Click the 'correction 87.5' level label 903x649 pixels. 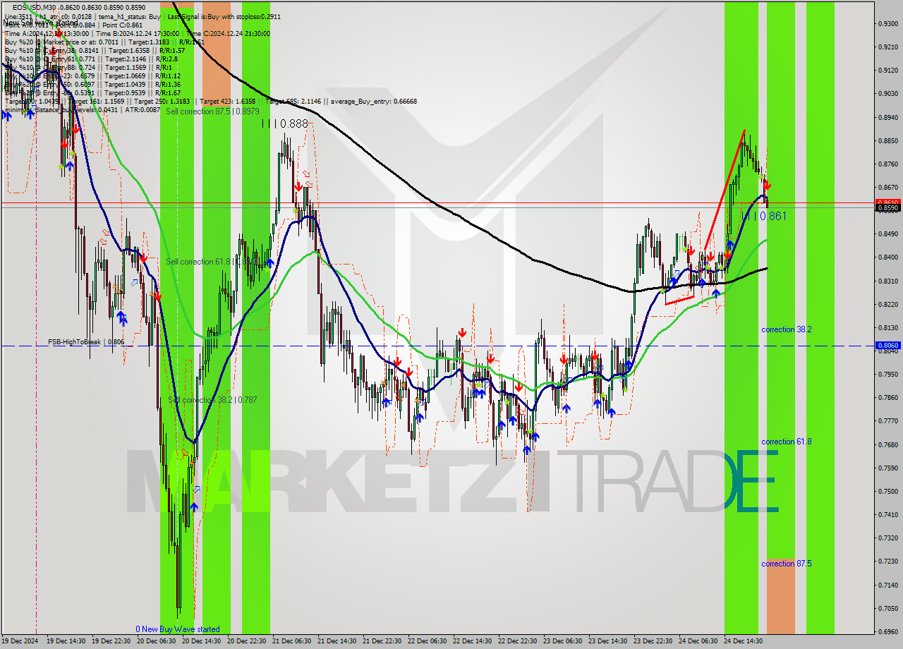(x=786, y=564)
